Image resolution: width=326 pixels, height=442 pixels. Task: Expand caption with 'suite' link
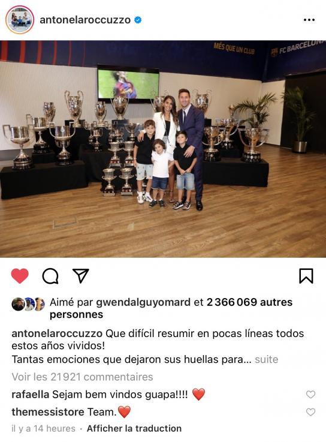(266, 359)
